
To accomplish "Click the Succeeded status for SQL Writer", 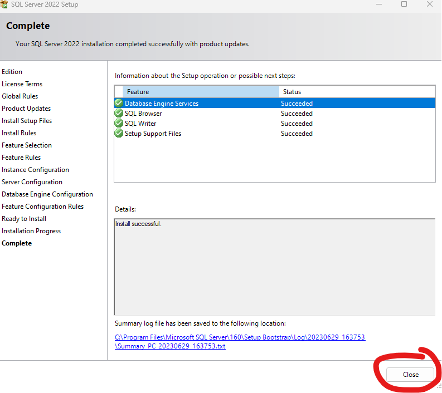I will coord(297,124).
